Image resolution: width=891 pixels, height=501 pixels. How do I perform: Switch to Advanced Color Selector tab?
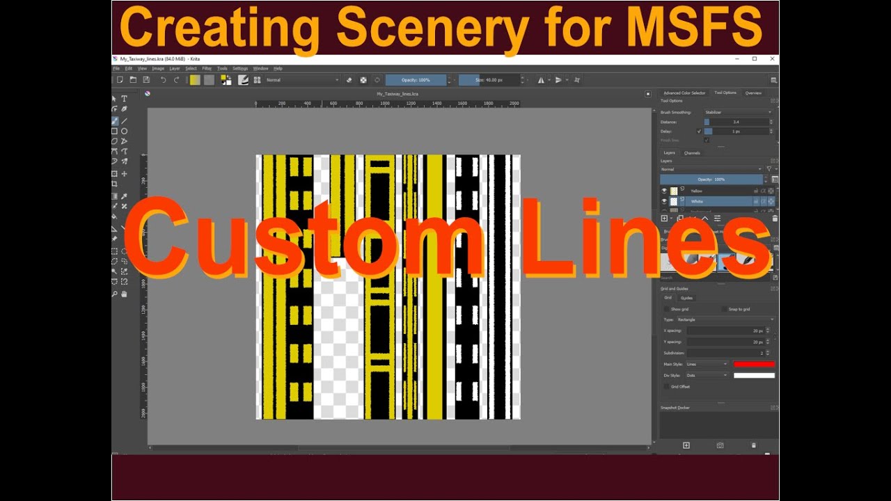[x=684, y=93]
